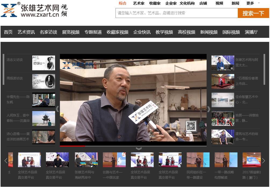Screen dimensions: 270x187
Task: Open 教学视频 in the main menu
Action: [164, 32]
